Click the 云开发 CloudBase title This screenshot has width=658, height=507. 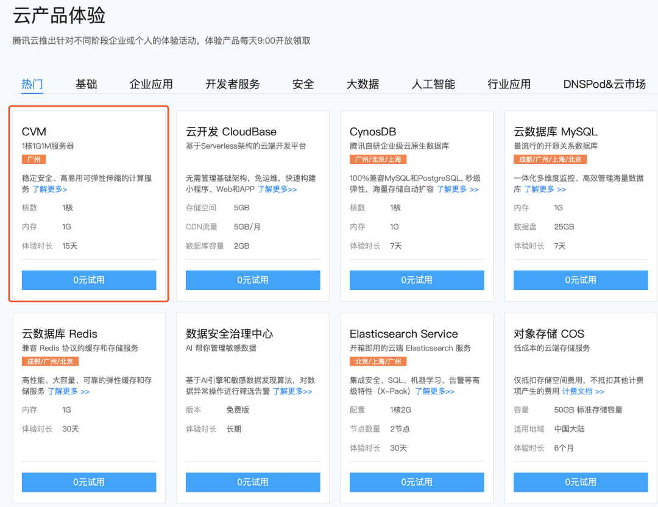click(232, 132)
